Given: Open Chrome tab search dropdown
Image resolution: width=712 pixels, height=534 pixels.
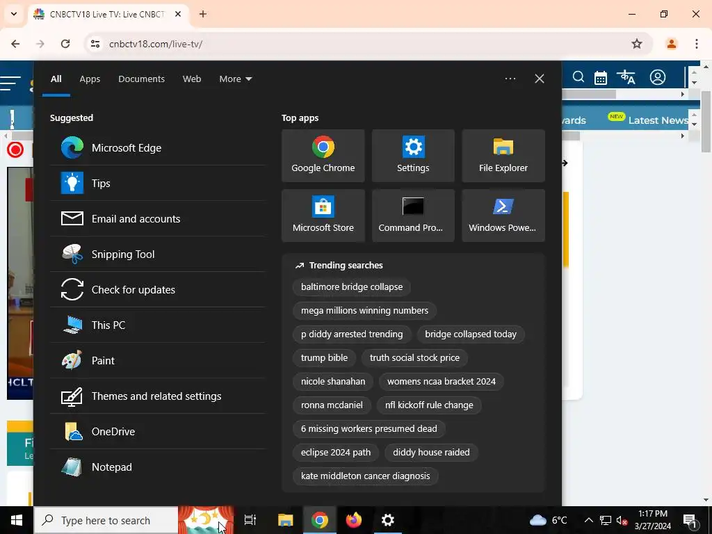Looking at the screenshot, I should [14, 14].
